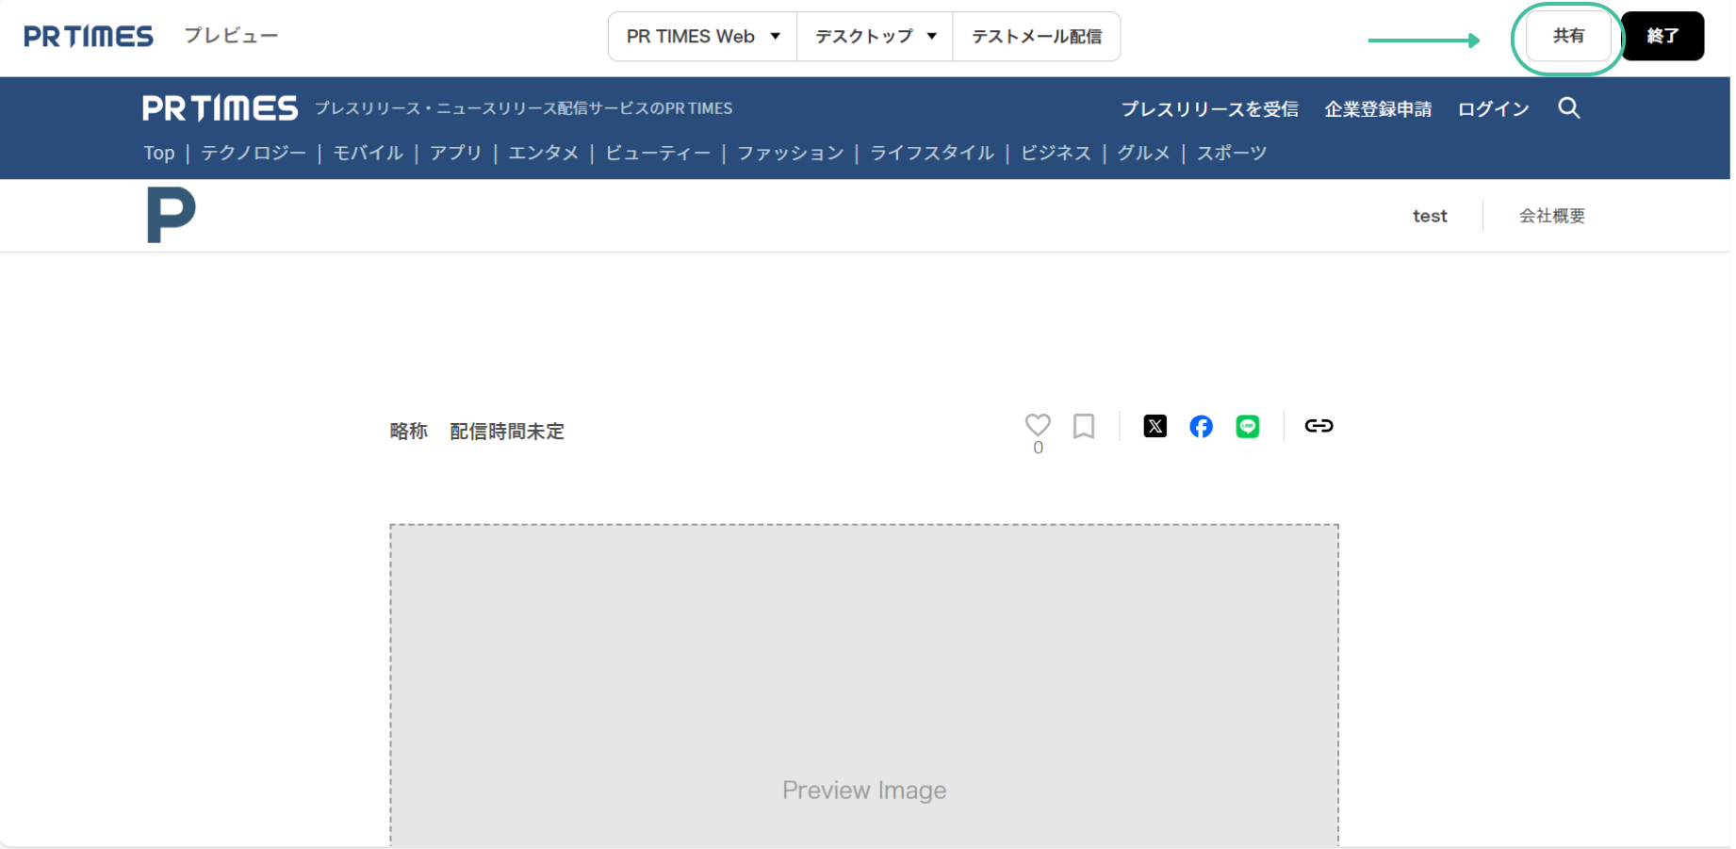Viewport: 1736px width, 849px height.
Task: Open the search magnifier icon
Action: 1569,108
